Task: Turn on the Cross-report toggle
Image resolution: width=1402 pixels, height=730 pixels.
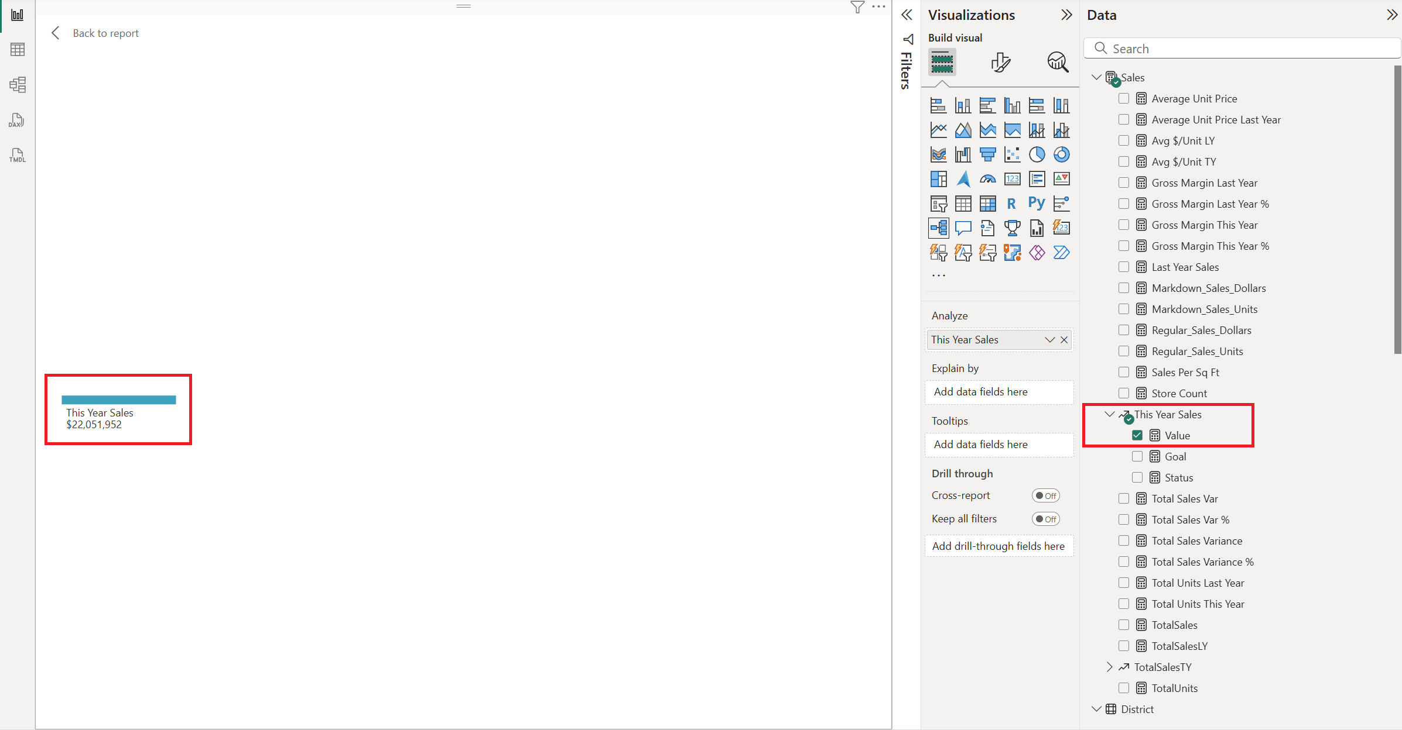Action: (x=1046, y=495)
